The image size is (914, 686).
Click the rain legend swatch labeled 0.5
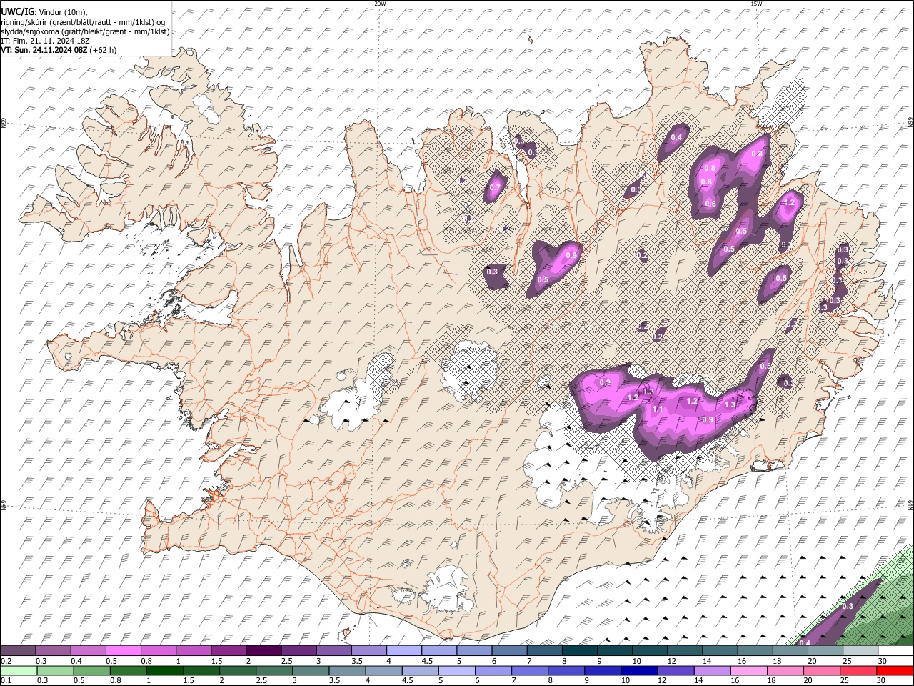click(91, 670)
